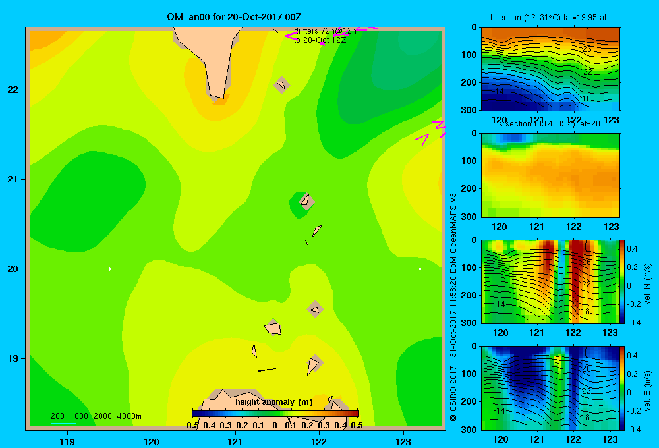659x448 pixels.
Task: Click "-0.5" on the height anomaly scale
Action: (191, 426)
